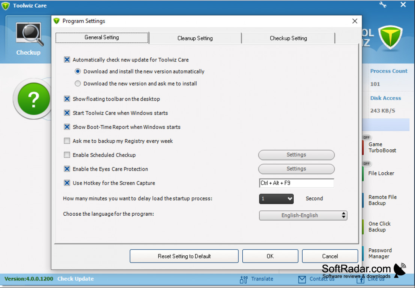Toggle the Game TurboBoost OFF switch
The image size is (415, 288).
click(367, 138)
